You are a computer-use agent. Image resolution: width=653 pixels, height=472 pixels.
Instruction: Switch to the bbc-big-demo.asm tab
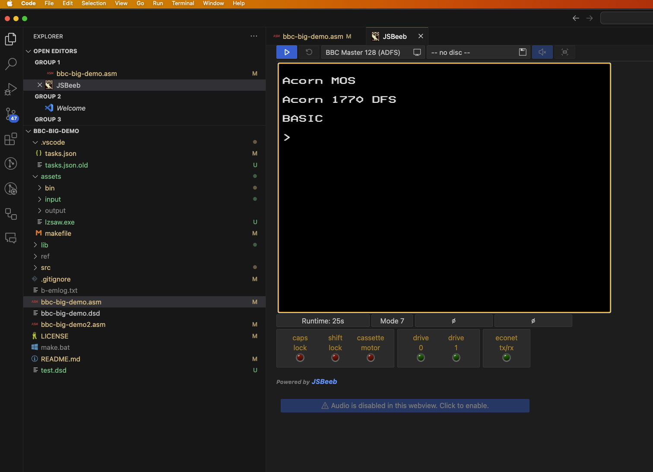[316, 36]
